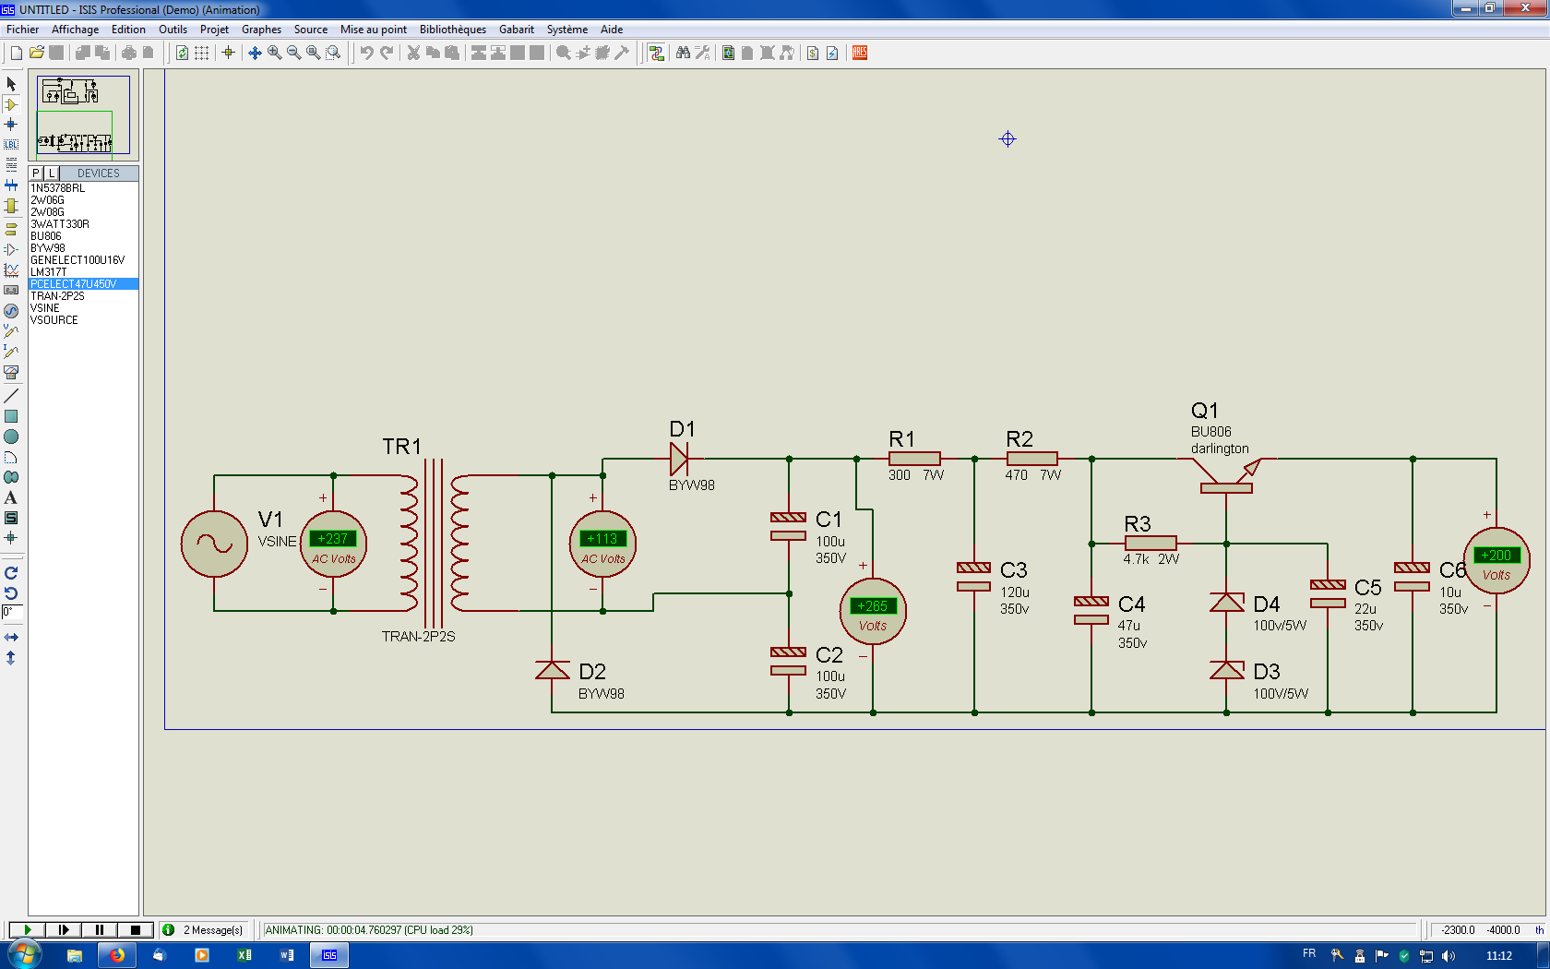The image size is (1550, 969).
Task: Flip selection vertically with Y-mirror
Action: tap(11, 658)
